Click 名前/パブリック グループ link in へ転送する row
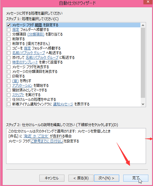This screenshot has height=186, width=153. tap(29, 53)
